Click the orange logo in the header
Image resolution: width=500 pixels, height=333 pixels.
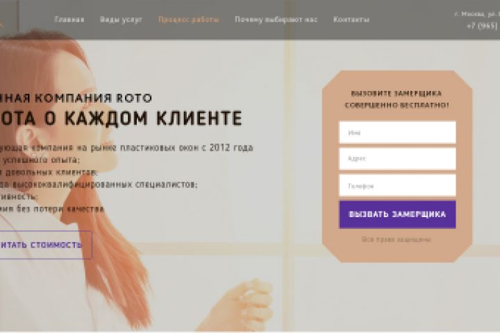point(1,24)
